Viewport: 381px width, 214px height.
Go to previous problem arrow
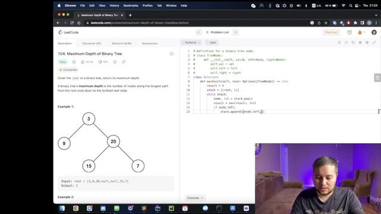pos(198,32)
